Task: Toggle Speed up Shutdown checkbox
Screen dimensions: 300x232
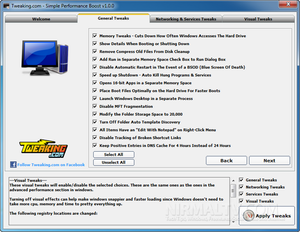Action: point(95,75)
